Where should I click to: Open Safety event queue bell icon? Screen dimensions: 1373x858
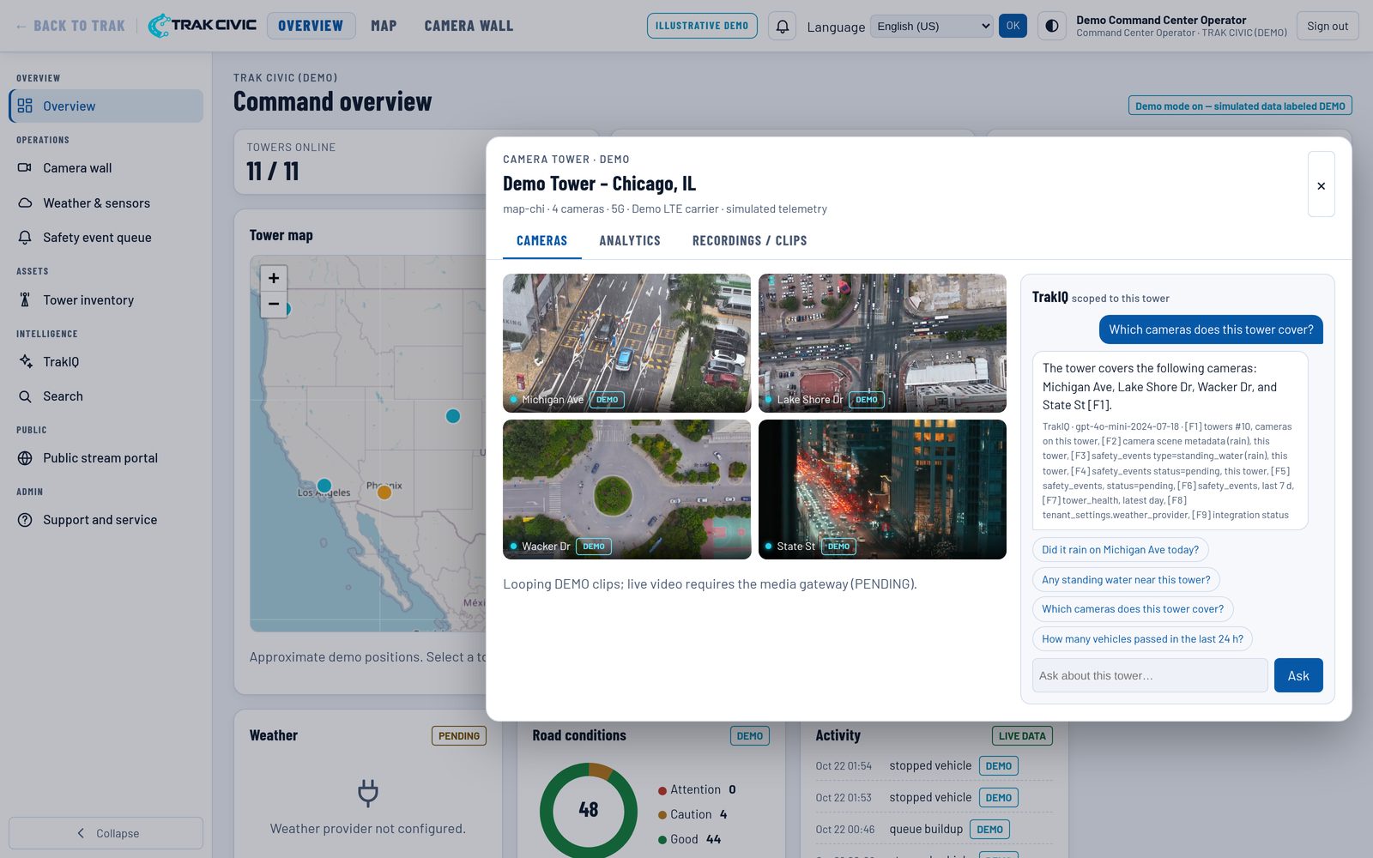click(25, 238)
